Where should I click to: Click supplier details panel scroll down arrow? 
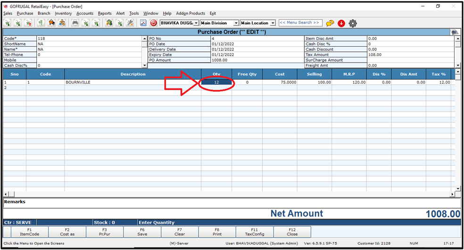tap(144, 65)
